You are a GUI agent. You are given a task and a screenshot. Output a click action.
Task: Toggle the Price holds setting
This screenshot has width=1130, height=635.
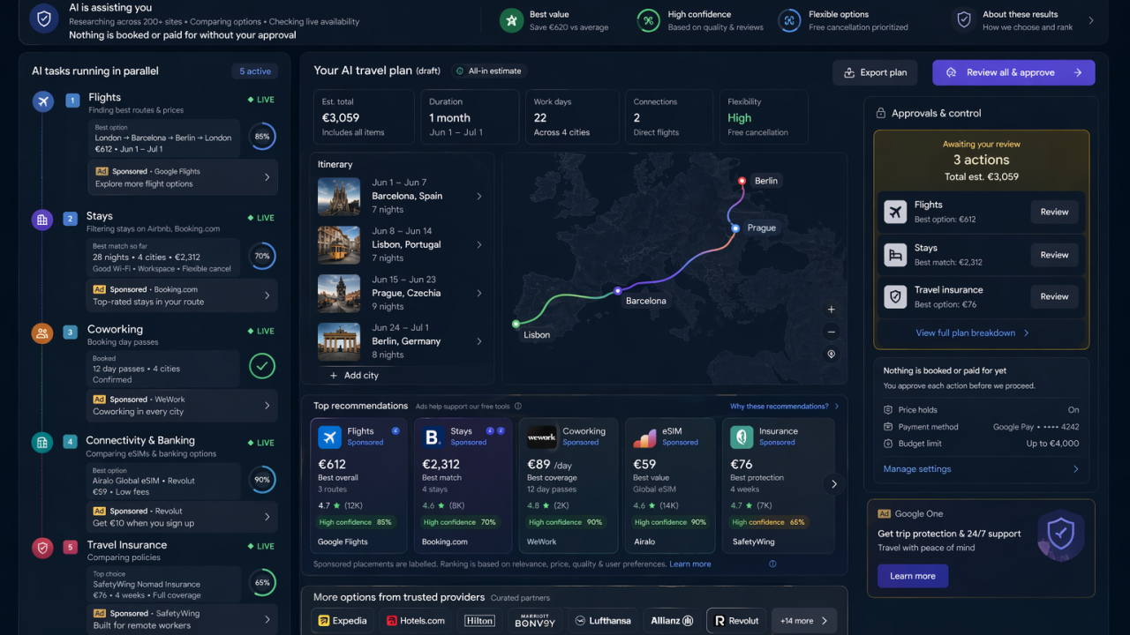[x=1073, y=410]
